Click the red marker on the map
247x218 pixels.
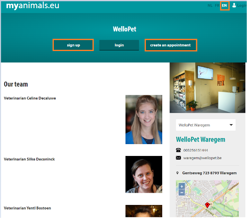point(207,205)
